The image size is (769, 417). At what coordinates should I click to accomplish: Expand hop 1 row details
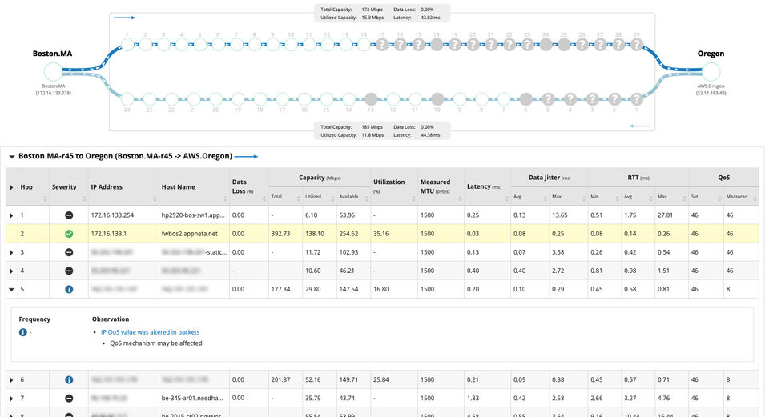(x=11, y=215)
